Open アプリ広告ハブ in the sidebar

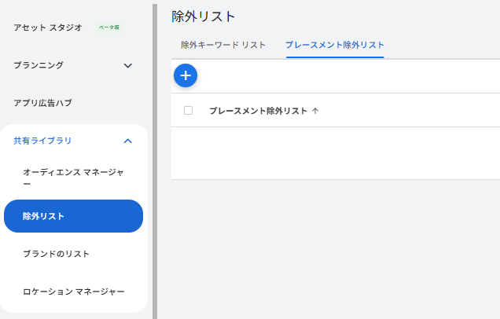(42, 103)
